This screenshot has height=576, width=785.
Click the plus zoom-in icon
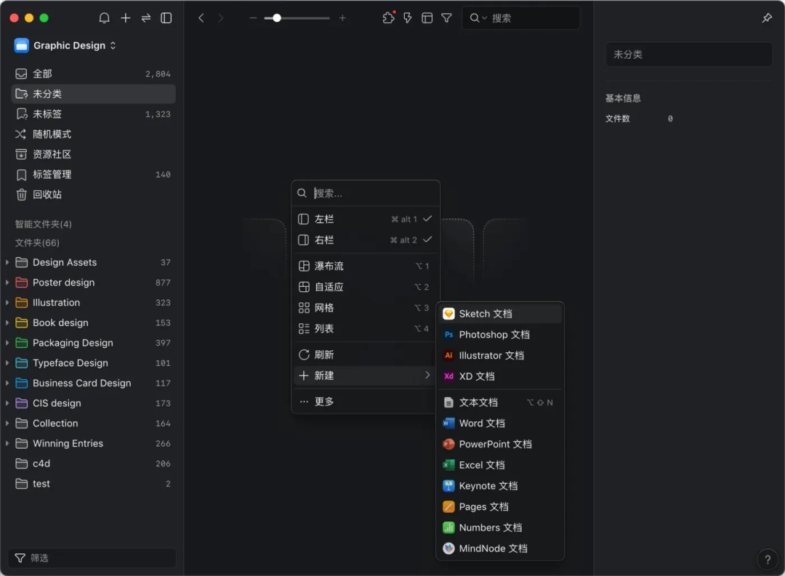342,18
